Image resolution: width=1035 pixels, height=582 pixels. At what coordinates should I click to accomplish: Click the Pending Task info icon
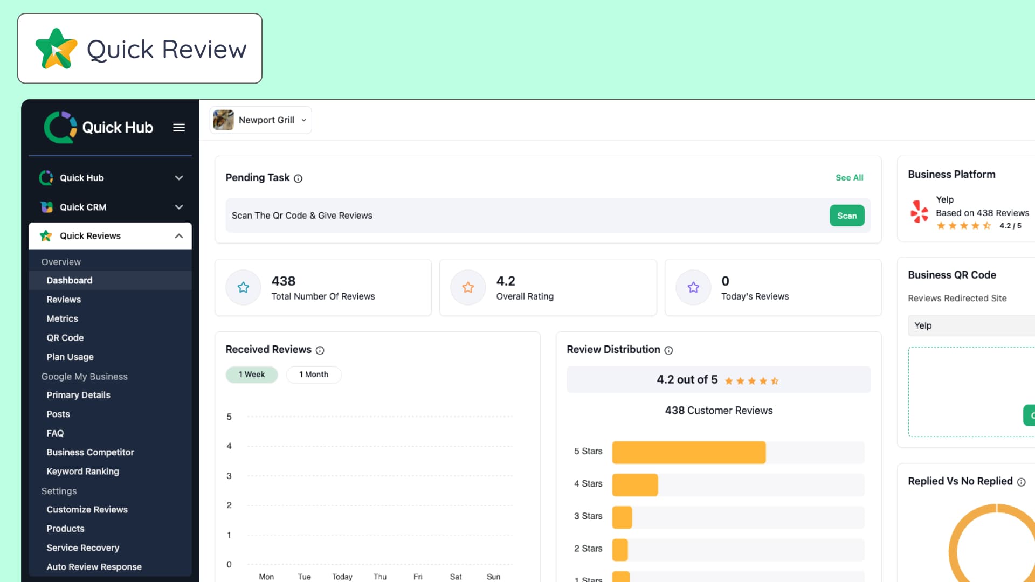299,178
